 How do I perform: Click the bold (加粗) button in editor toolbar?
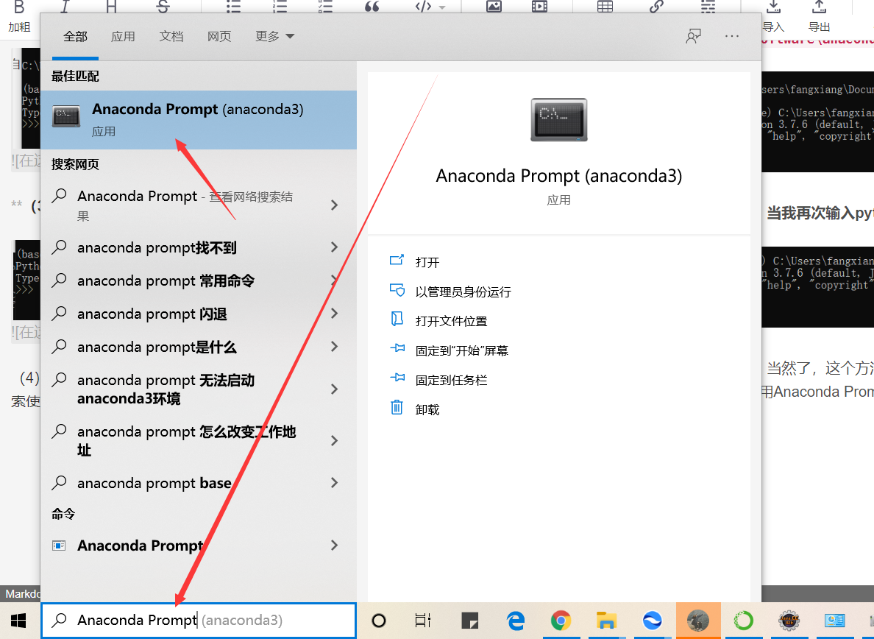(x=19, y=15)
